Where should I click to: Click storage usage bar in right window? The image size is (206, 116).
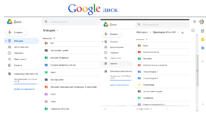(121, 80)
